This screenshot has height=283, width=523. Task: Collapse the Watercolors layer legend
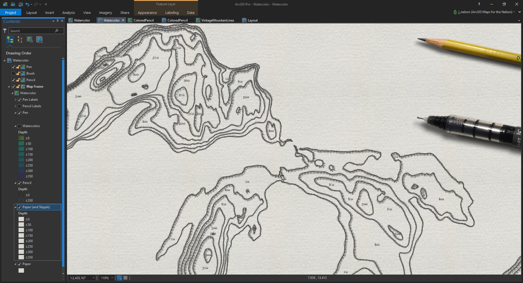click(15, 126)
